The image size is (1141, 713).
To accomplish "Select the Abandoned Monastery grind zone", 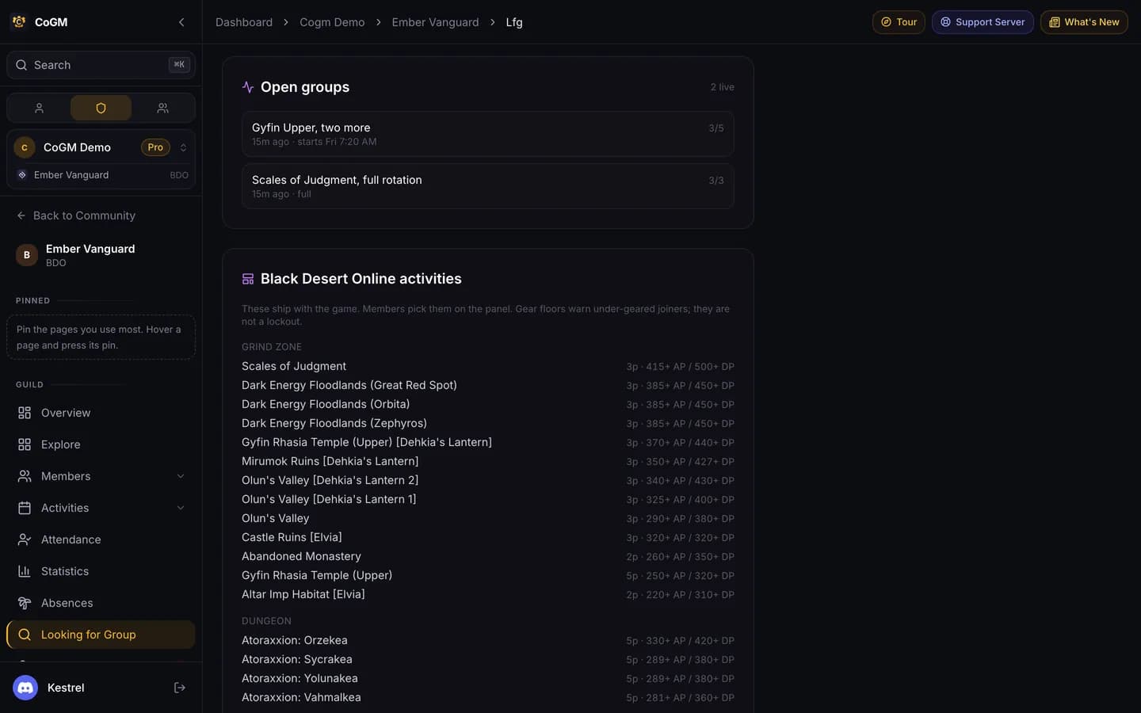I will [x=487, y=556].
